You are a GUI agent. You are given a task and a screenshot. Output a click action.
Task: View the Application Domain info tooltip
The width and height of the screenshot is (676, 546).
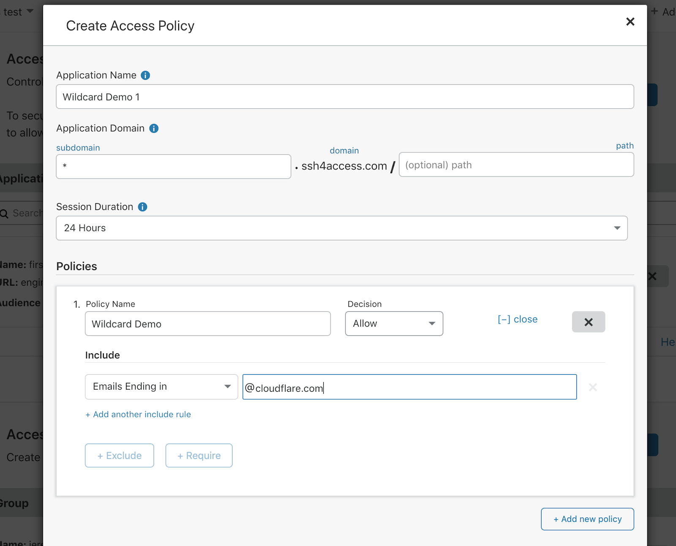[154, 128]
